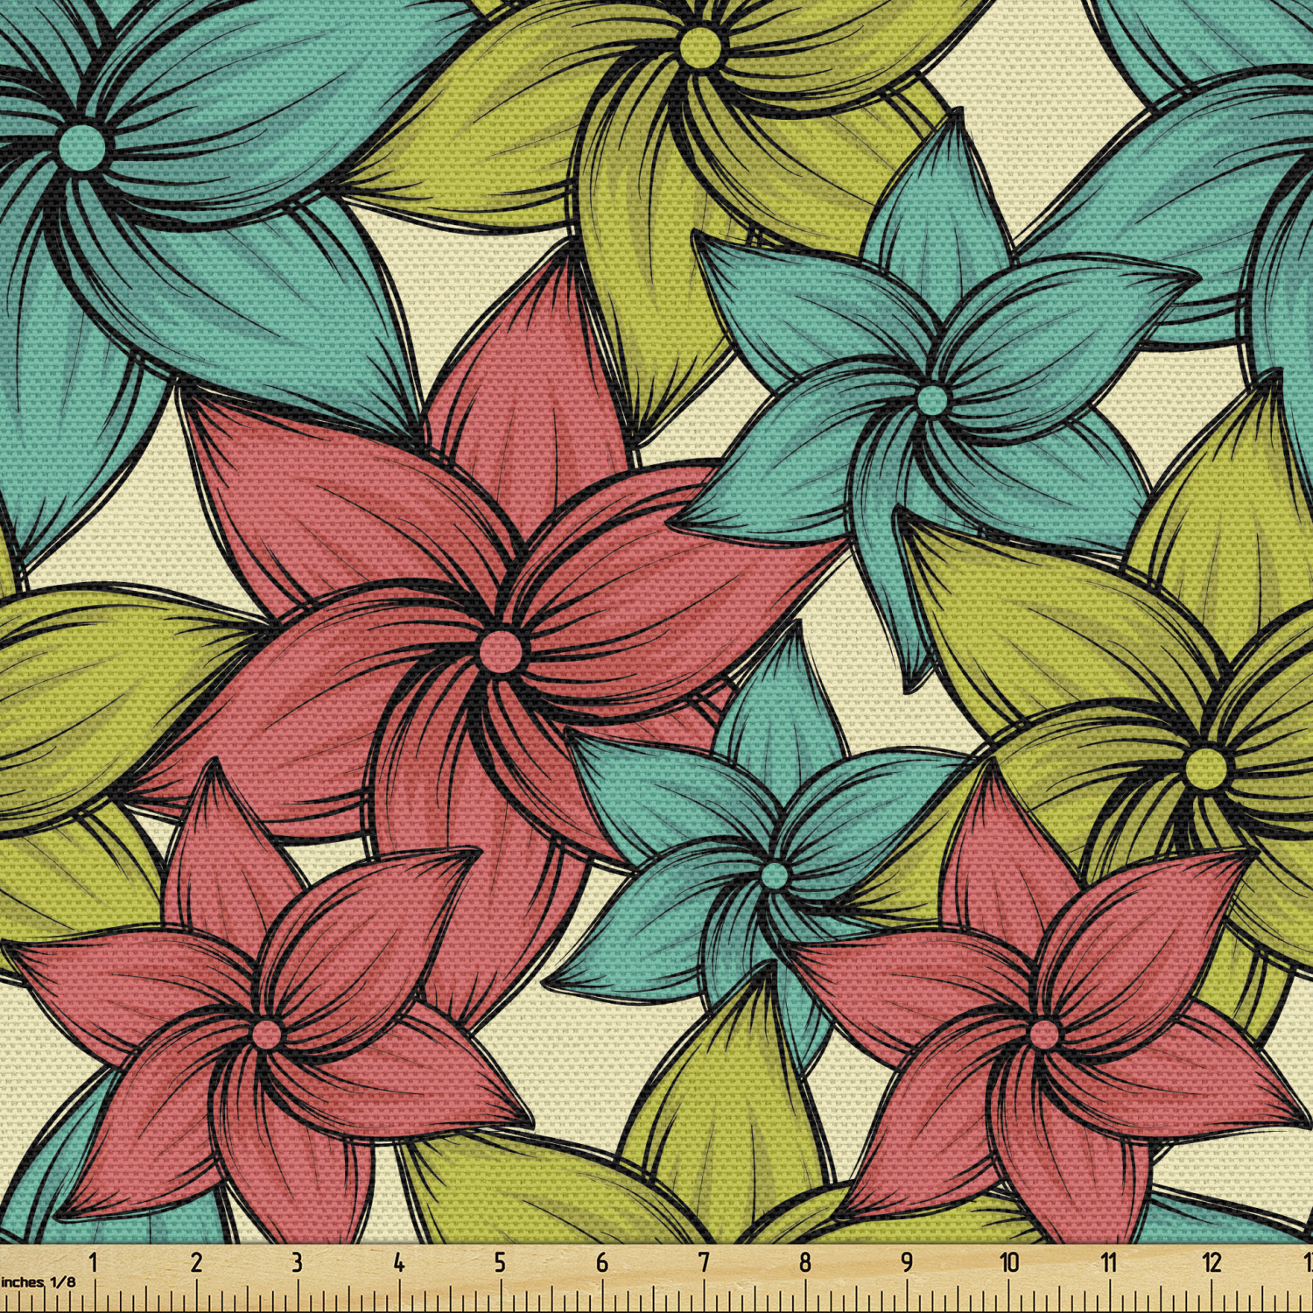Click the number 5 on the ruler
This screenshot has height=1313, width=1313.
point(500,1262)
